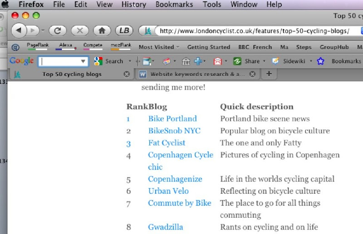This screenshot has width=363, height=234.
Task: Open the BikeSnob NYC link
Action: click(174, 131)
